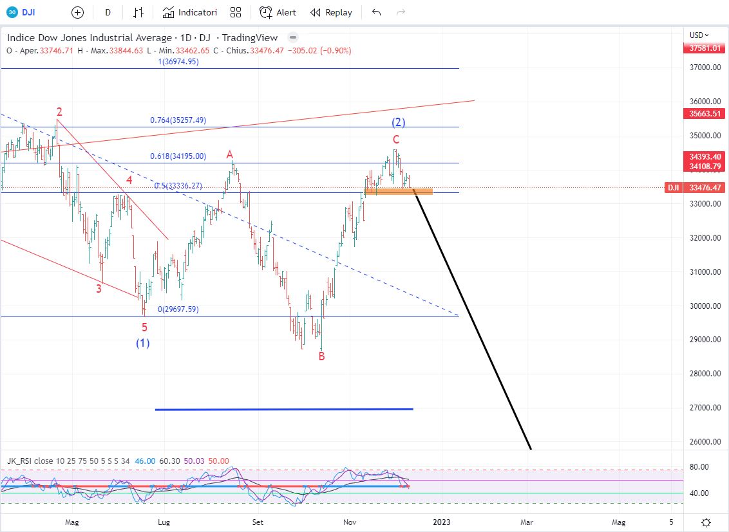The image size is (729, 532).
Task: Open the indicator templates grid icon
Action: click(x=236, y=12)
